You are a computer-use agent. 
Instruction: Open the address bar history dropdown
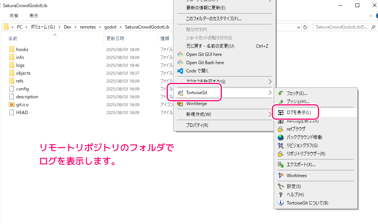click(x=299, y=27)
